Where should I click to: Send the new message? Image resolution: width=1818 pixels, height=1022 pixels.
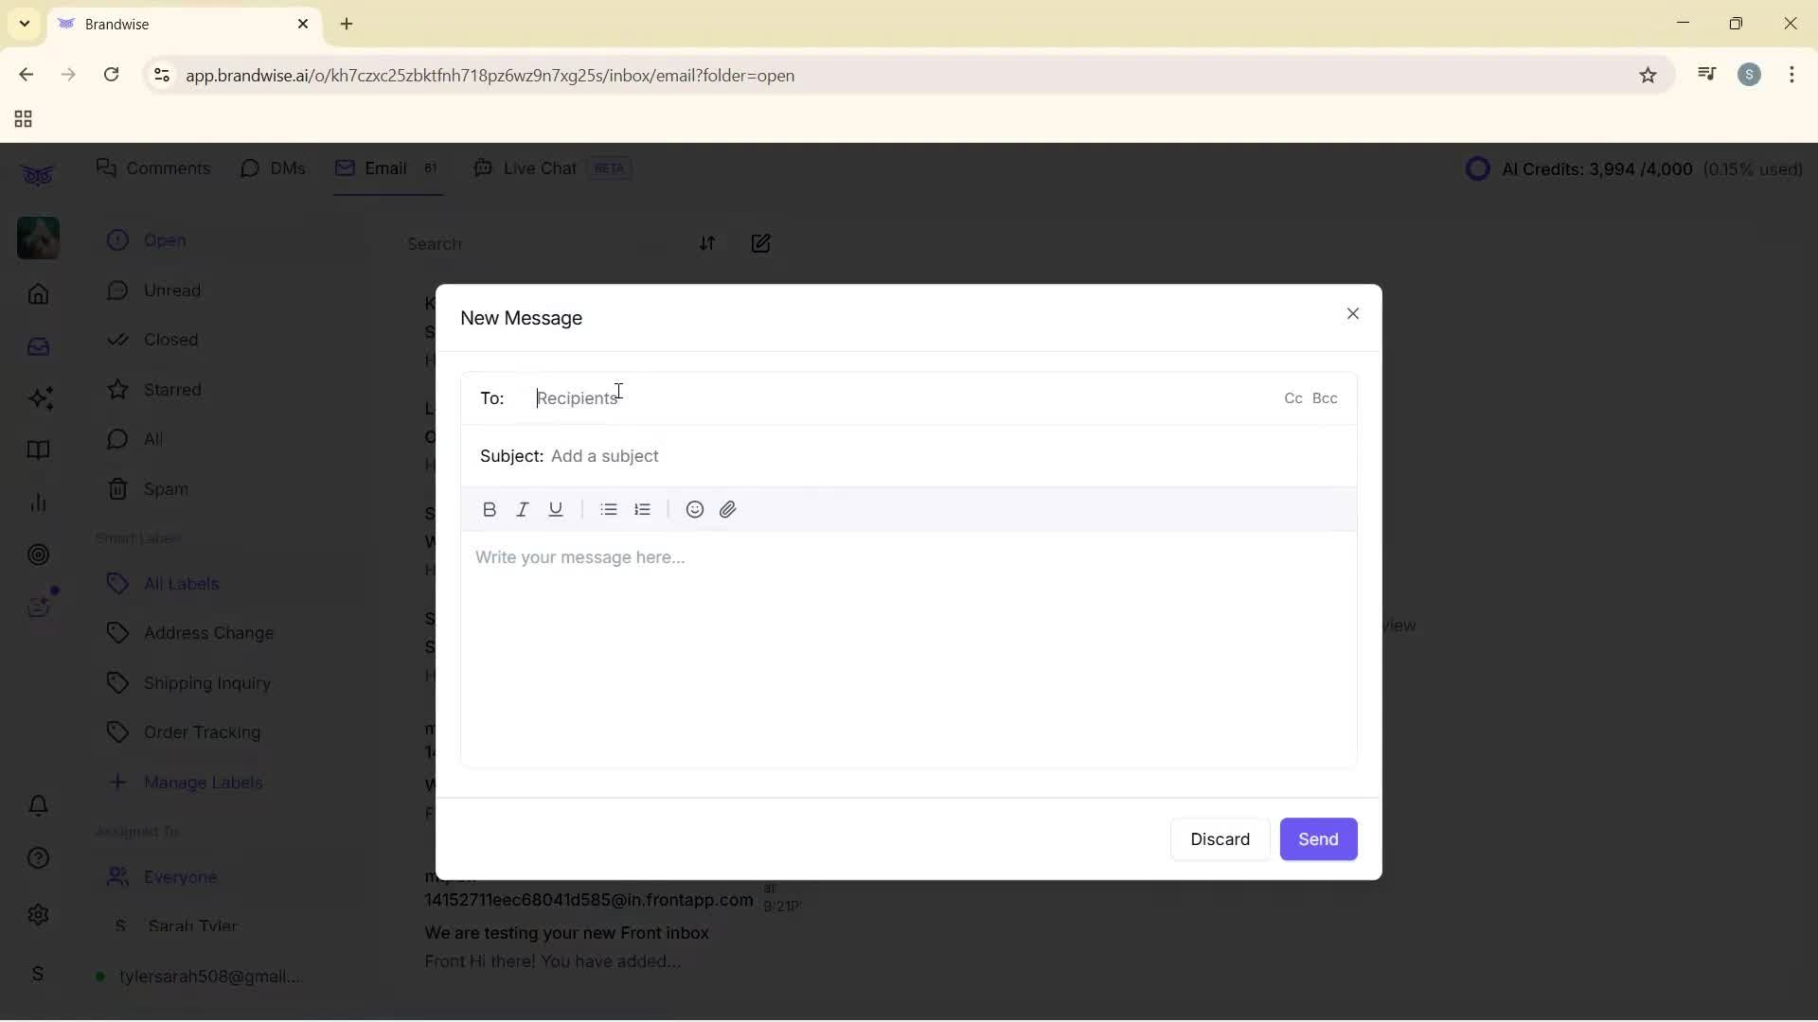pos(1318,839)
